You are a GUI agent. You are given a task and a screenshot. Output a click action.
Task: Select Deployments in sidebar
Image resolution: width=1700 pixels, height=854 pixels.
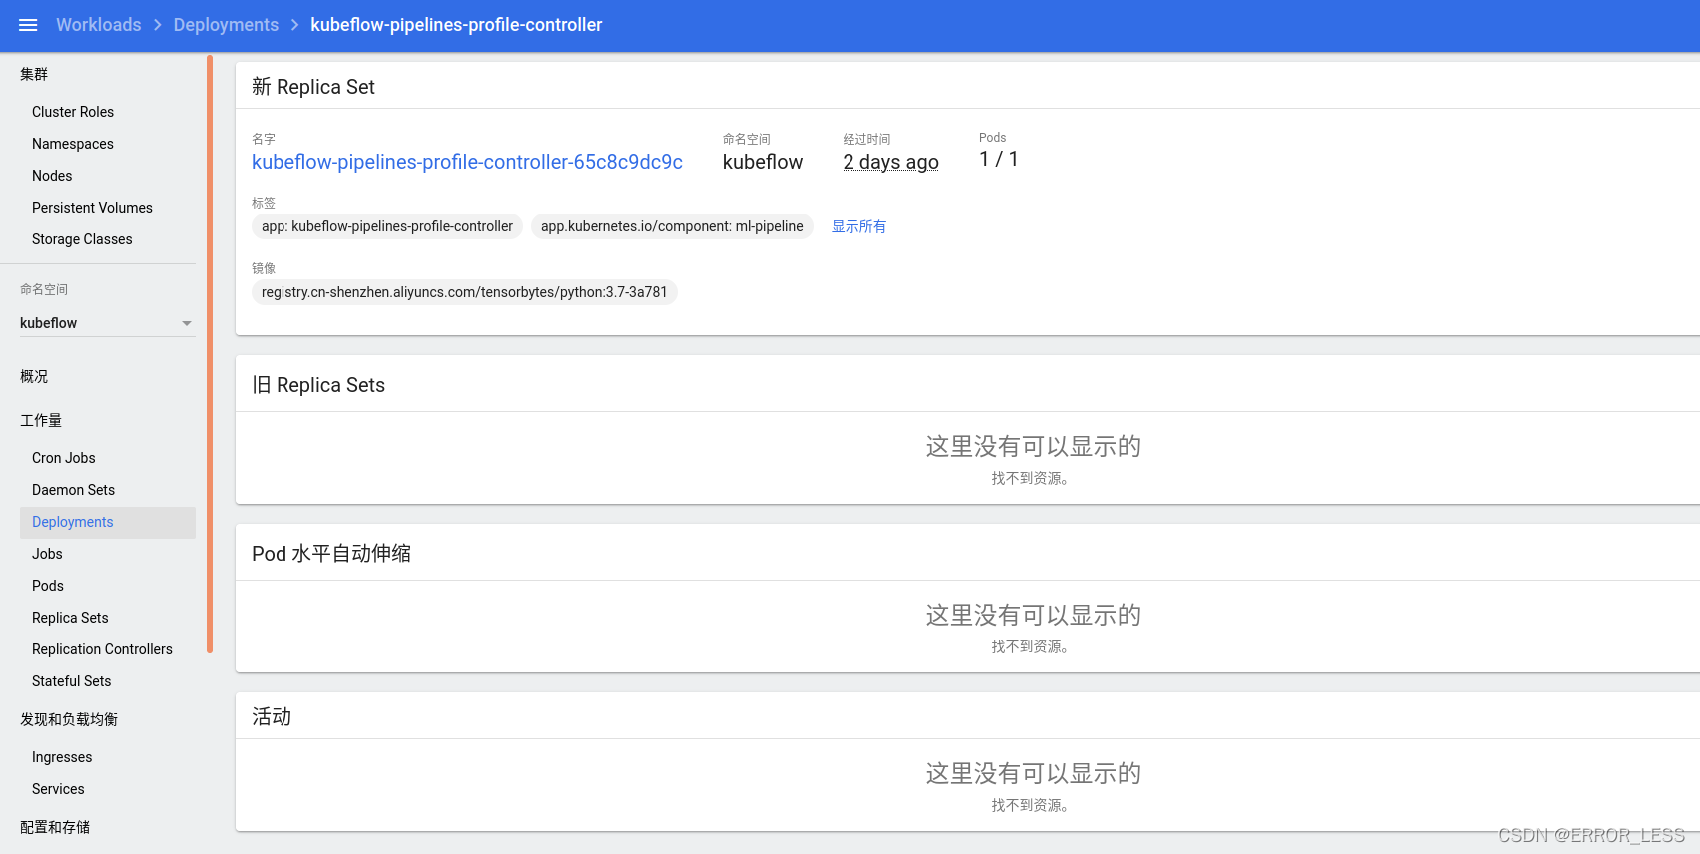click(108, 522)
